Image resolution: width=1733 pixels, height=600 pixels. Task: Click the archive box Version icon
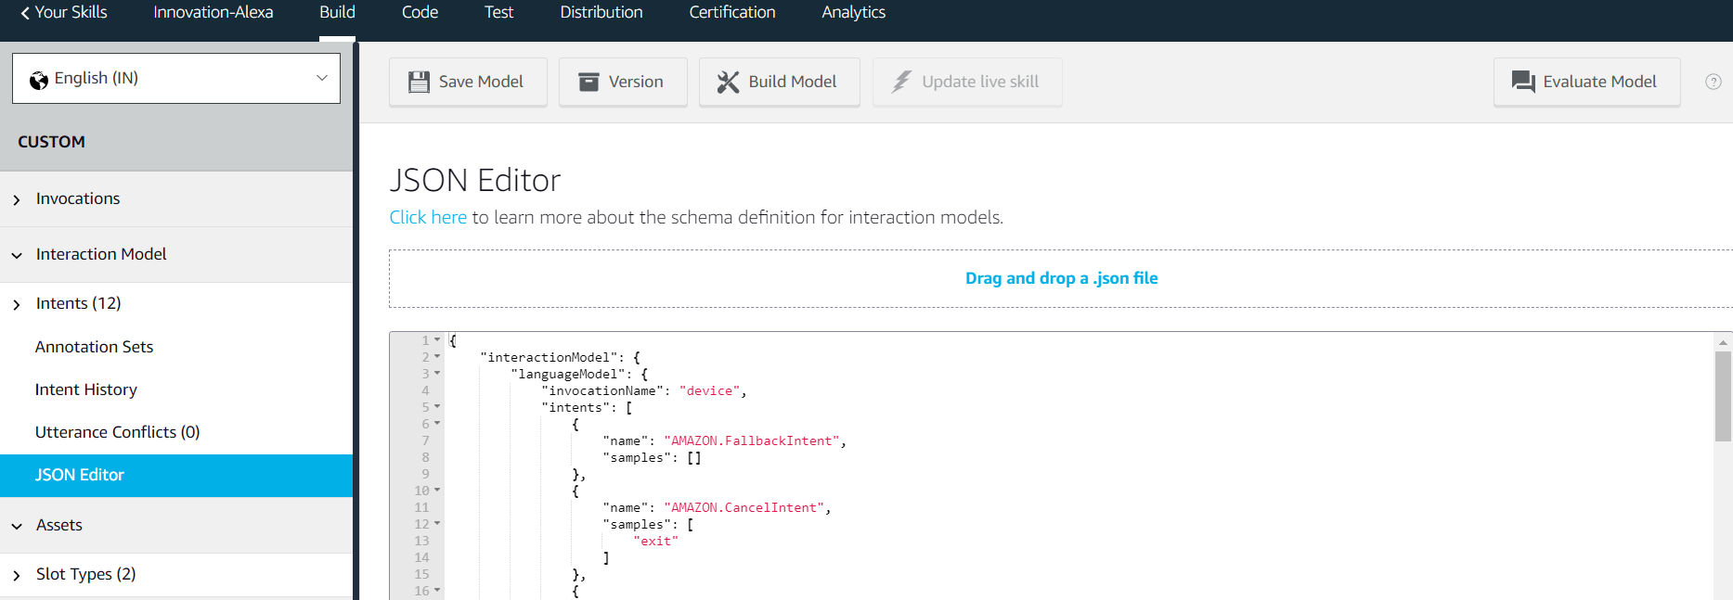588,82
